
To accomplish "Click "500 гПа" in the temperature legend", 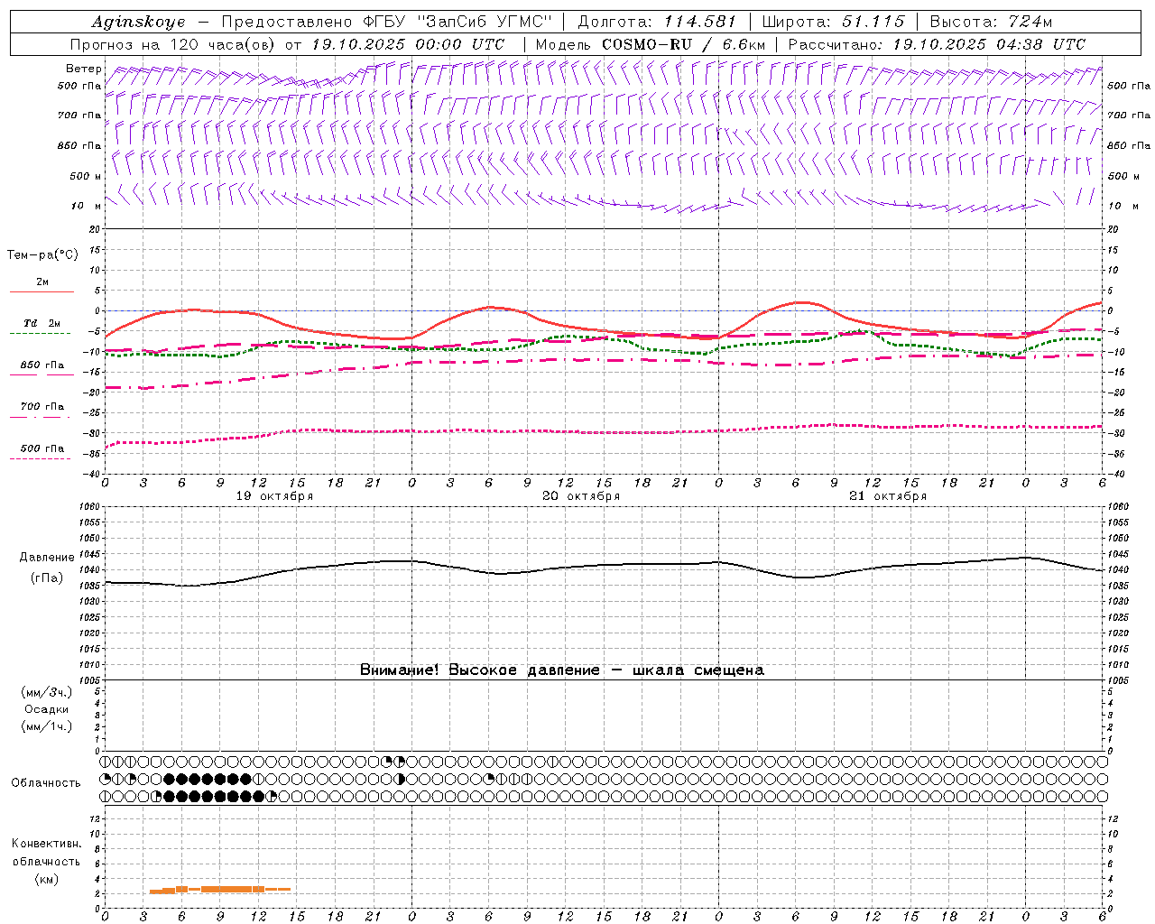I will 42,448.
